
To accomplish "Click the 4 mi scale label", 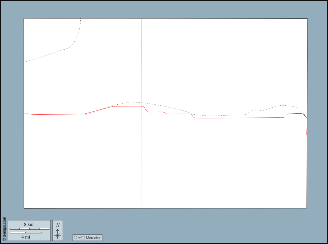I will click(25, 237).
